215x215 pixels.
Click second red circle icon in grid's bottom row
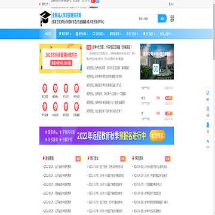coord(56,106)
